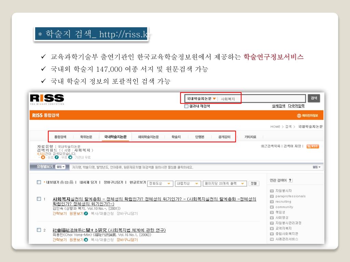Click the F free legend icon

(57, 157)
